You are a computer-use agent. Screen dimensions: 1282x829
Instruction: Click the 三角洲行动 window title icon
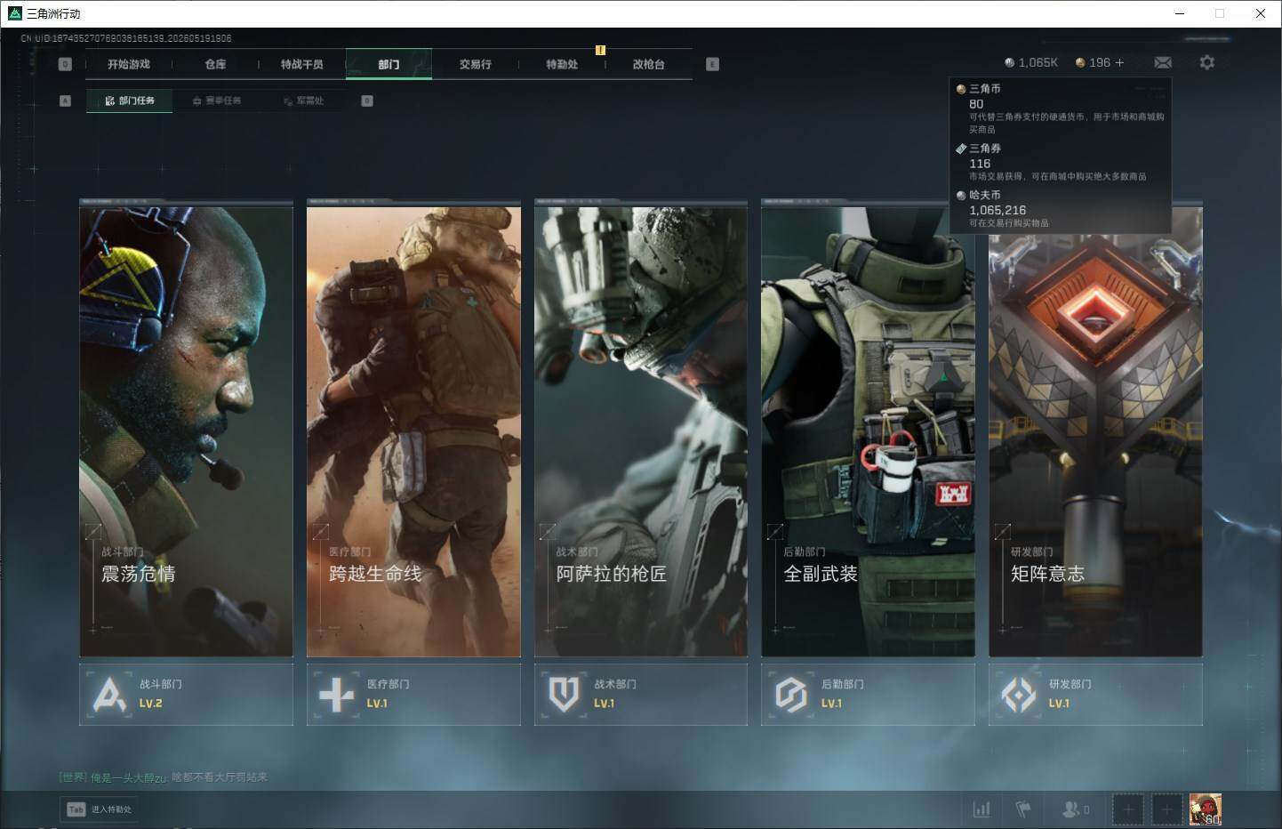click(x=14, y=13)
